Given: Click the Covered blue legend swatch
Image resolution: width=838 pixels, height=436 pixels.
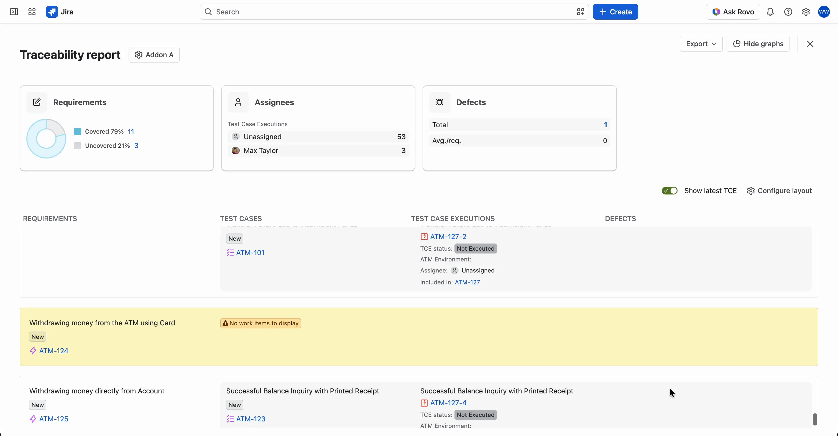Looking at the screenshot, I should pos(77,132).
